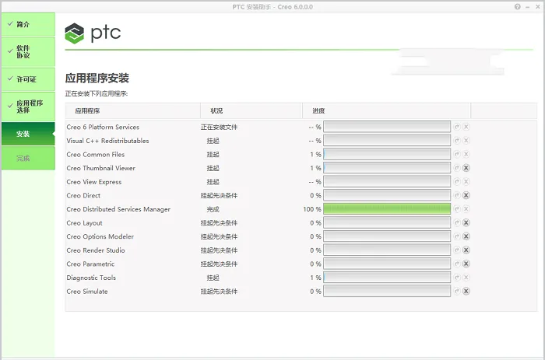The width and height of the screenshot is (545, 360).
Task: Click the retry arrow for Creo Render Studio
Action: [x=457, y=250]
